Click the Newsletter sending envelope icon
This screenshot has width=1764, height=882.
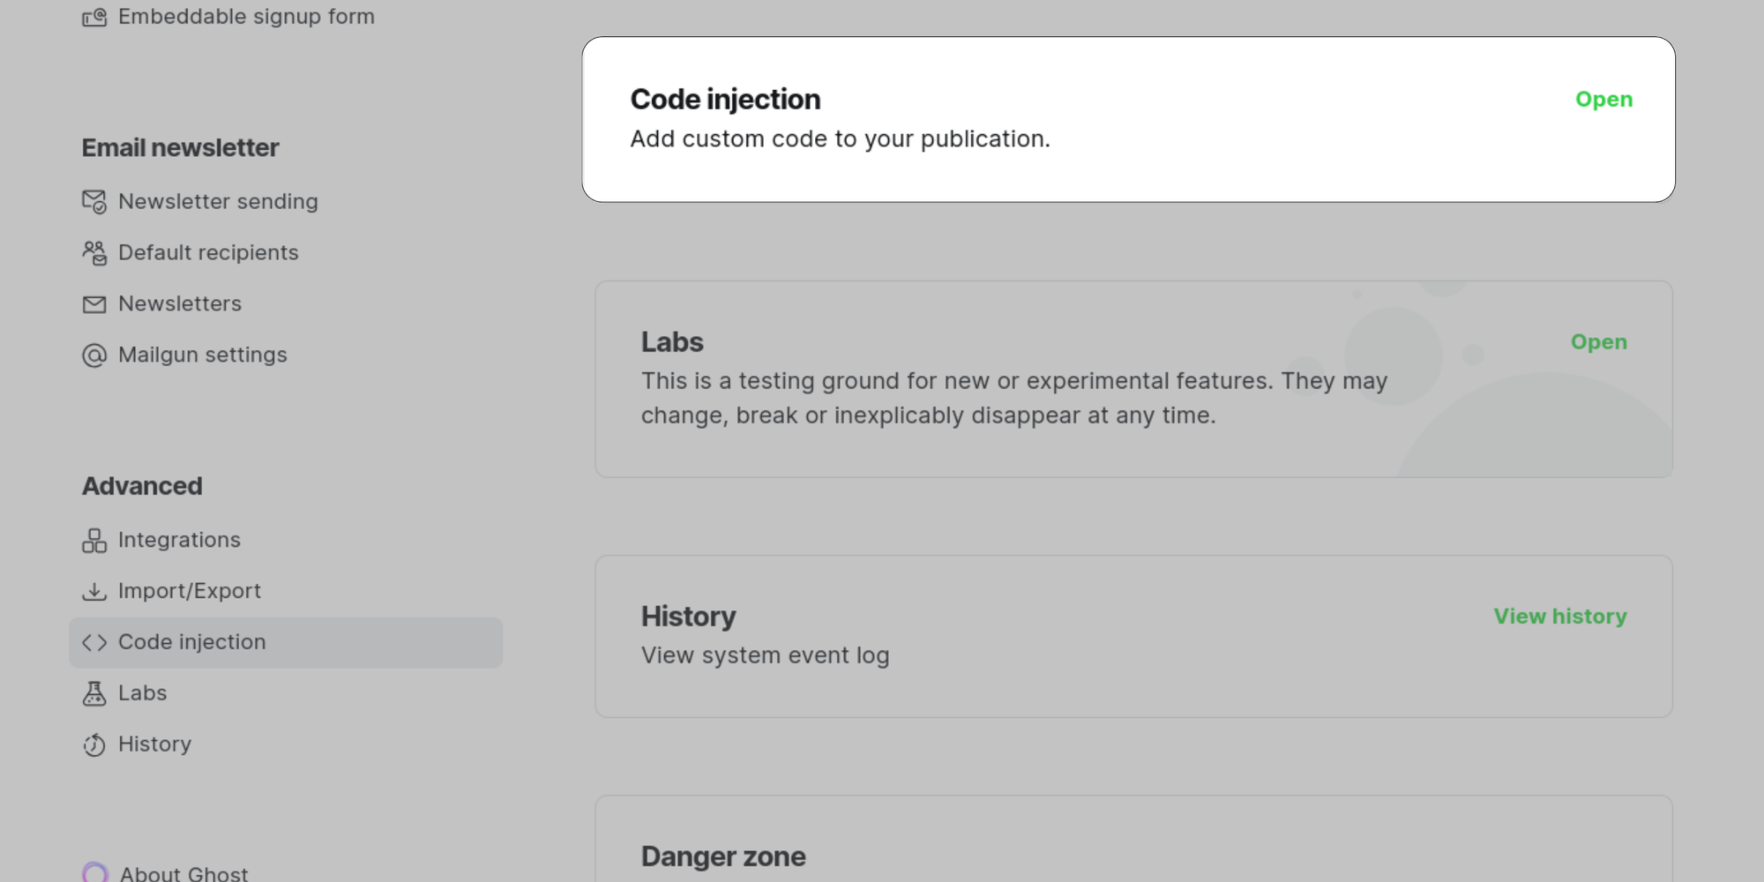tap(94, 202)
